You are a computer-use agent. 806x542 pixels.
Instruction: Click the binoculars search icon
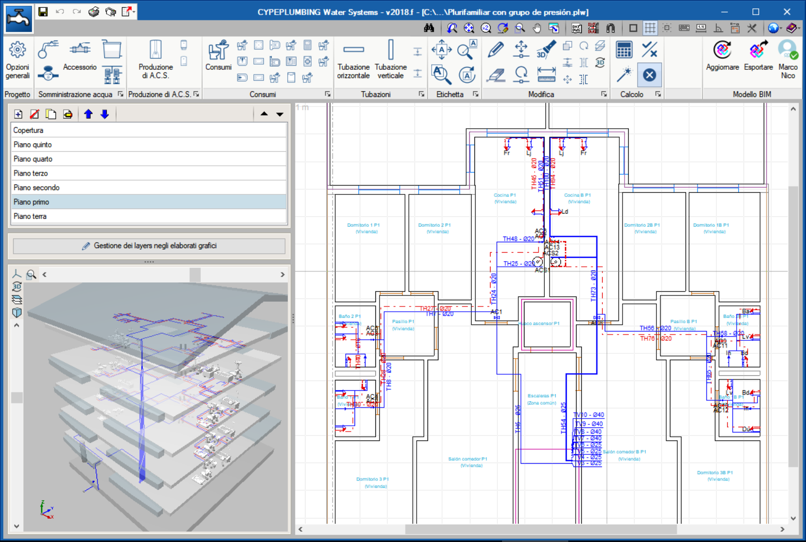(429, 28)
